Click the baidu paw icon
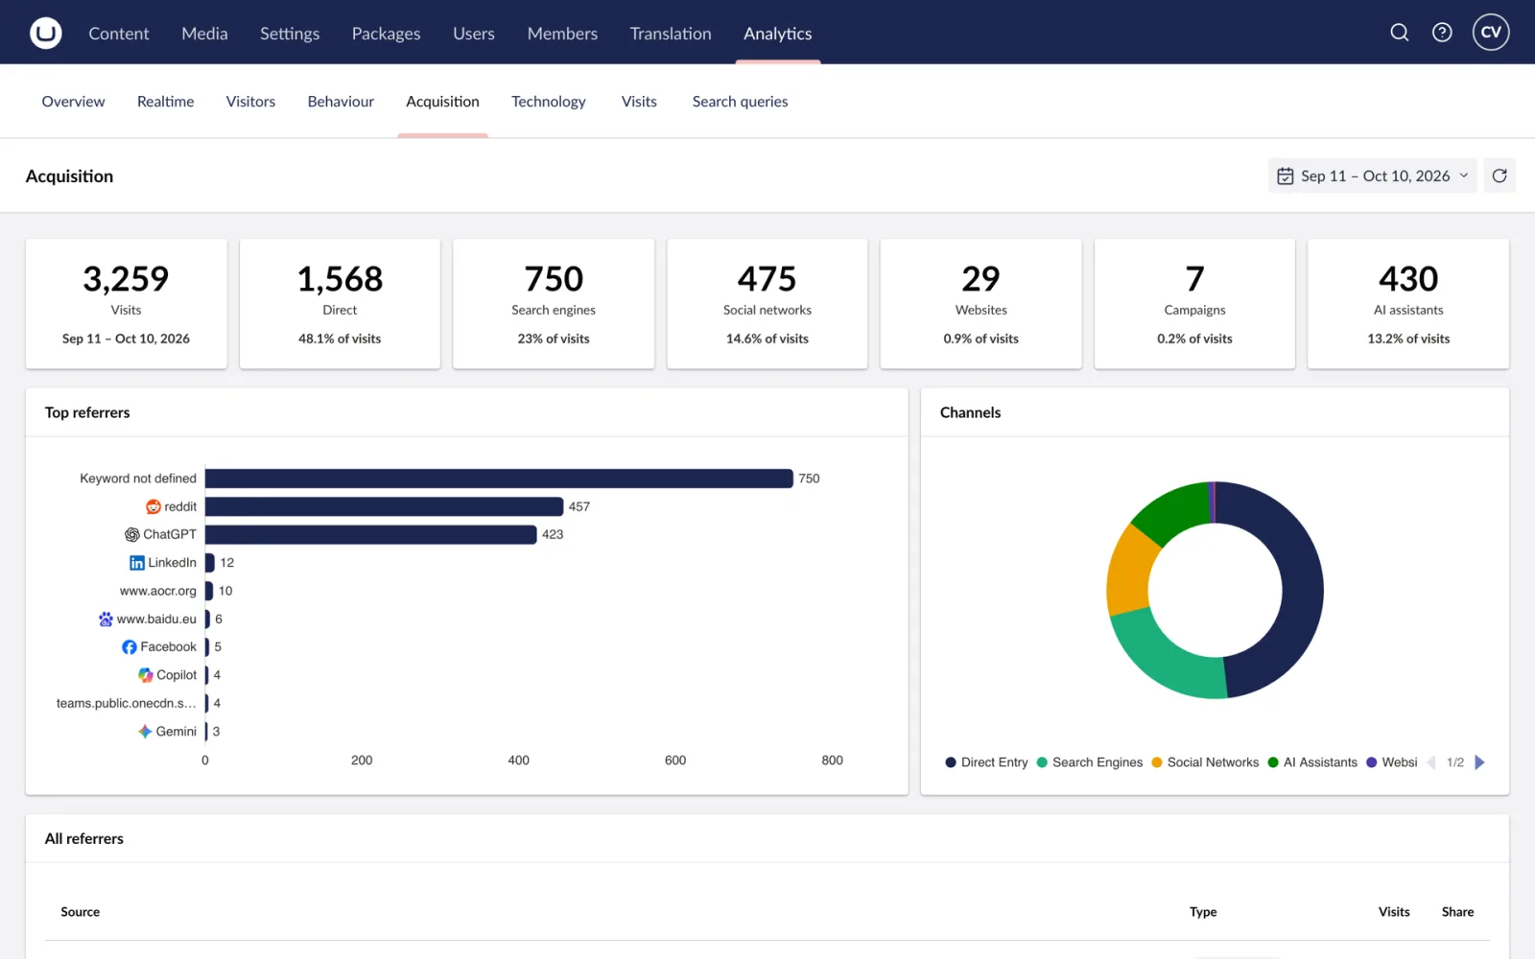 tap(106, 619)
